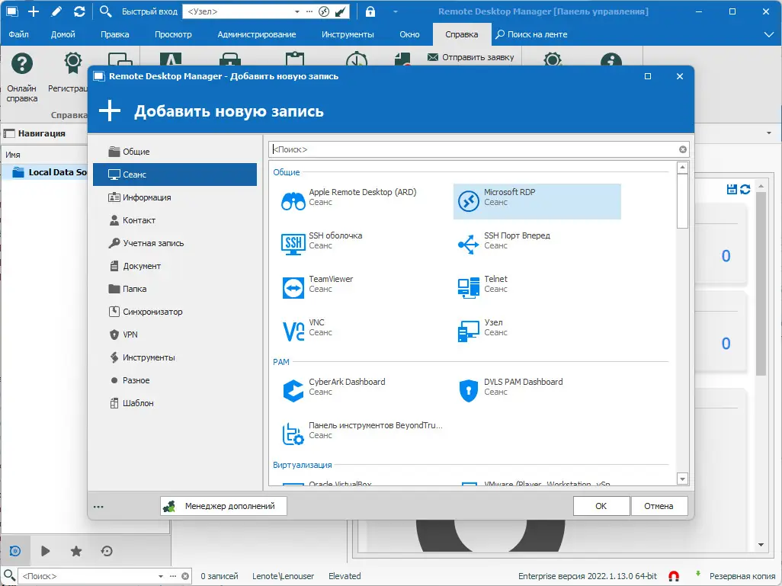Open bottom search field dropdown arrow
Viewport: 782px width, 586px height.
[161, 576]
